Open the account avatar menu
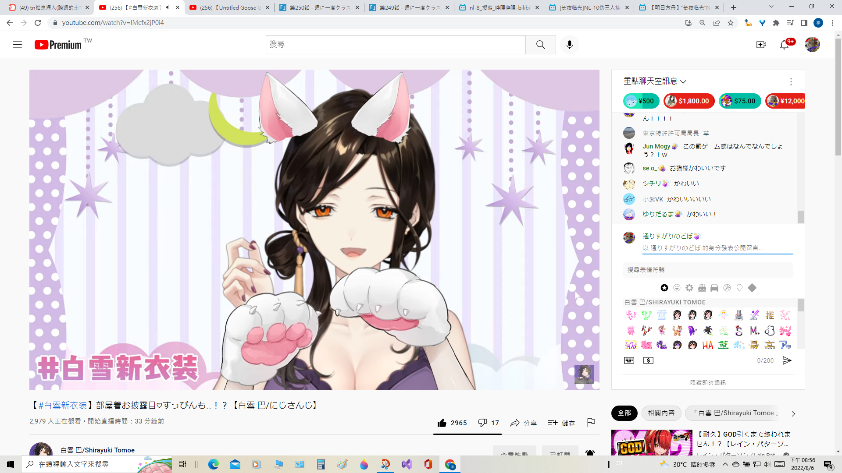Image resolution: width=842 pixels, height=473 pixels. pyautogui.click(x=812, y=45)
